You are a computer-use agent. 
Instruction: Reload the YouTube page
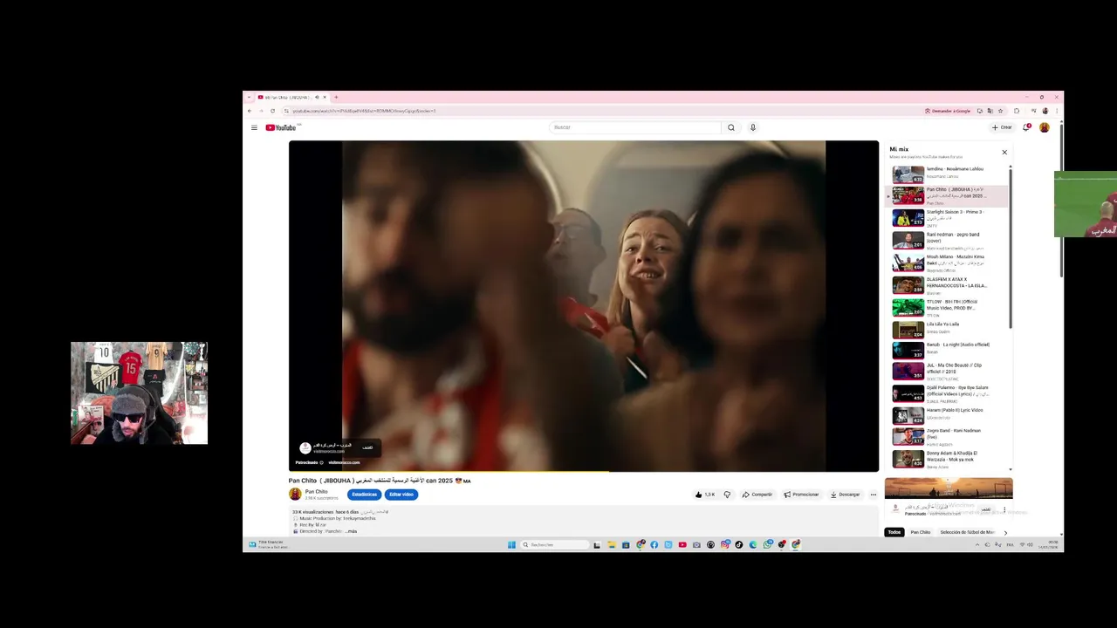[272, 111]
